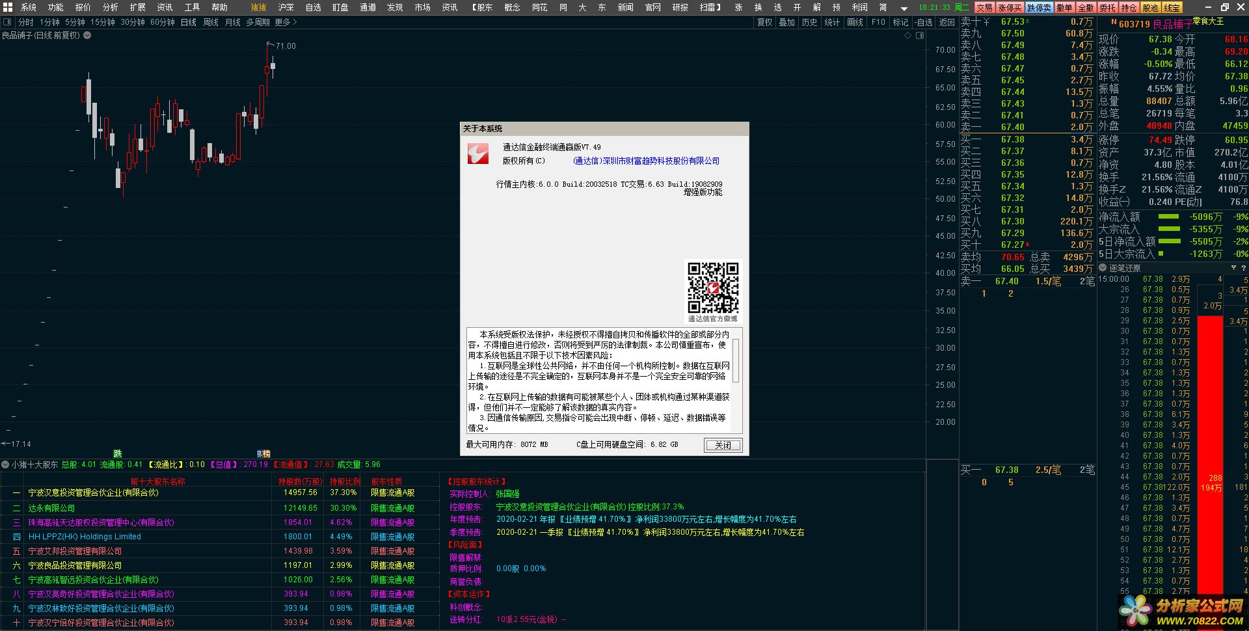Click the 涨停买 button
This screenshot has width=1249, height=631.
click(x=1010, y=8)
